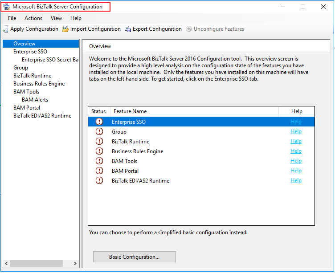Click the Apply Configuration toolbar icon

coord(5,29)
